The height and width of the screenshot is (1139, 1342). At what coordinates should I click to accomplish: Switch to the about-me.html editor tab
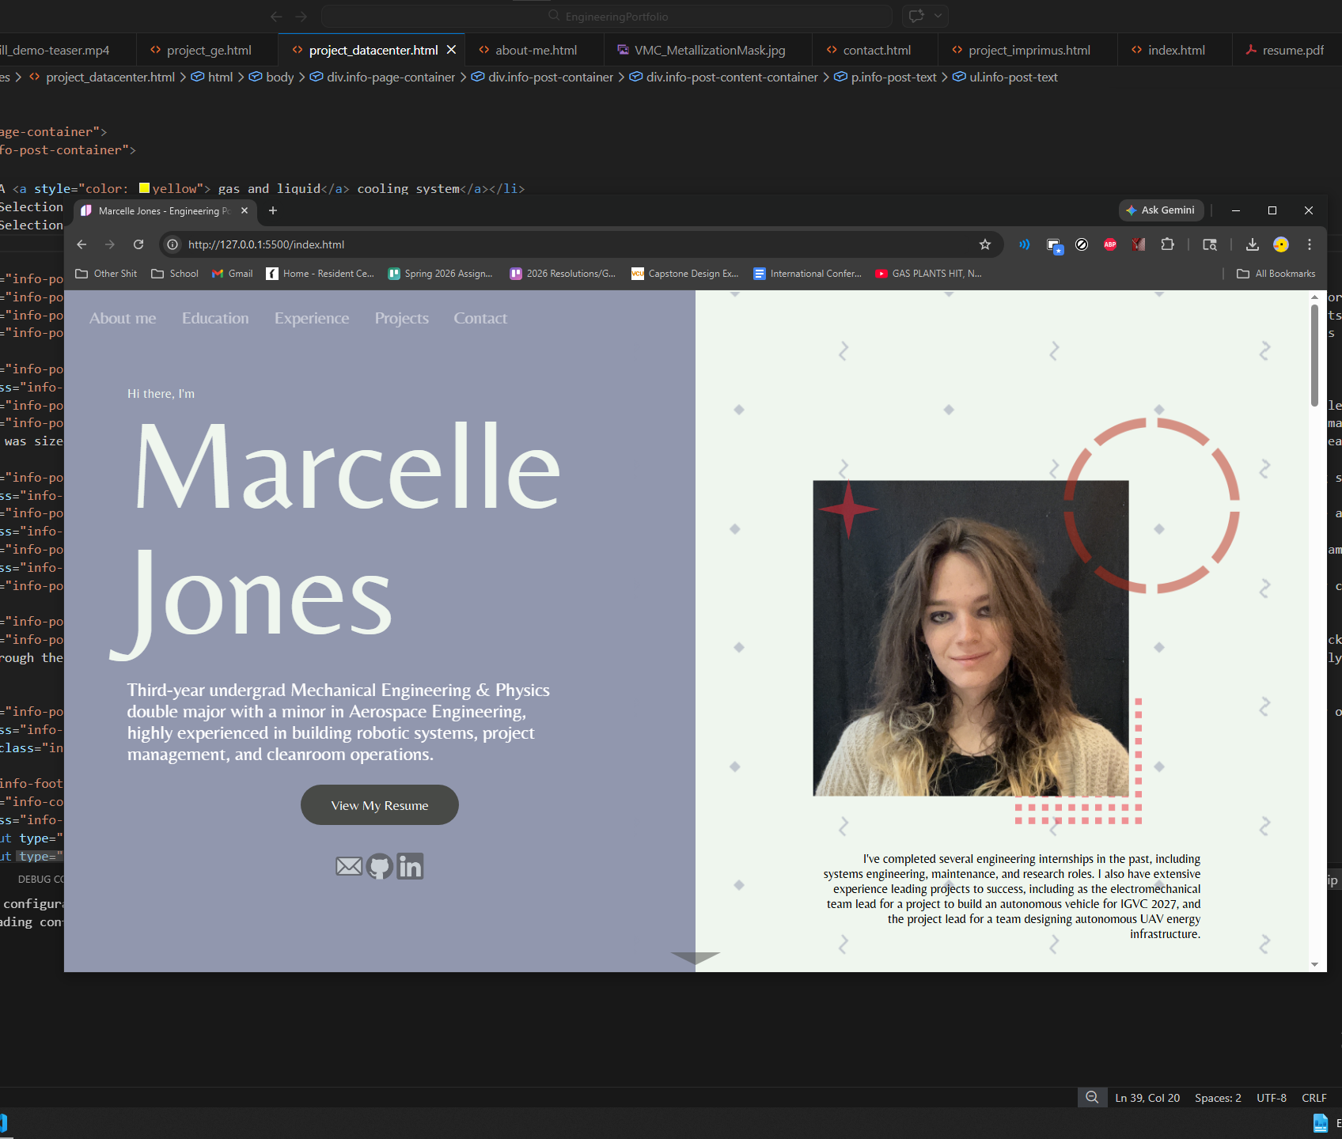[x=536, y=50]
